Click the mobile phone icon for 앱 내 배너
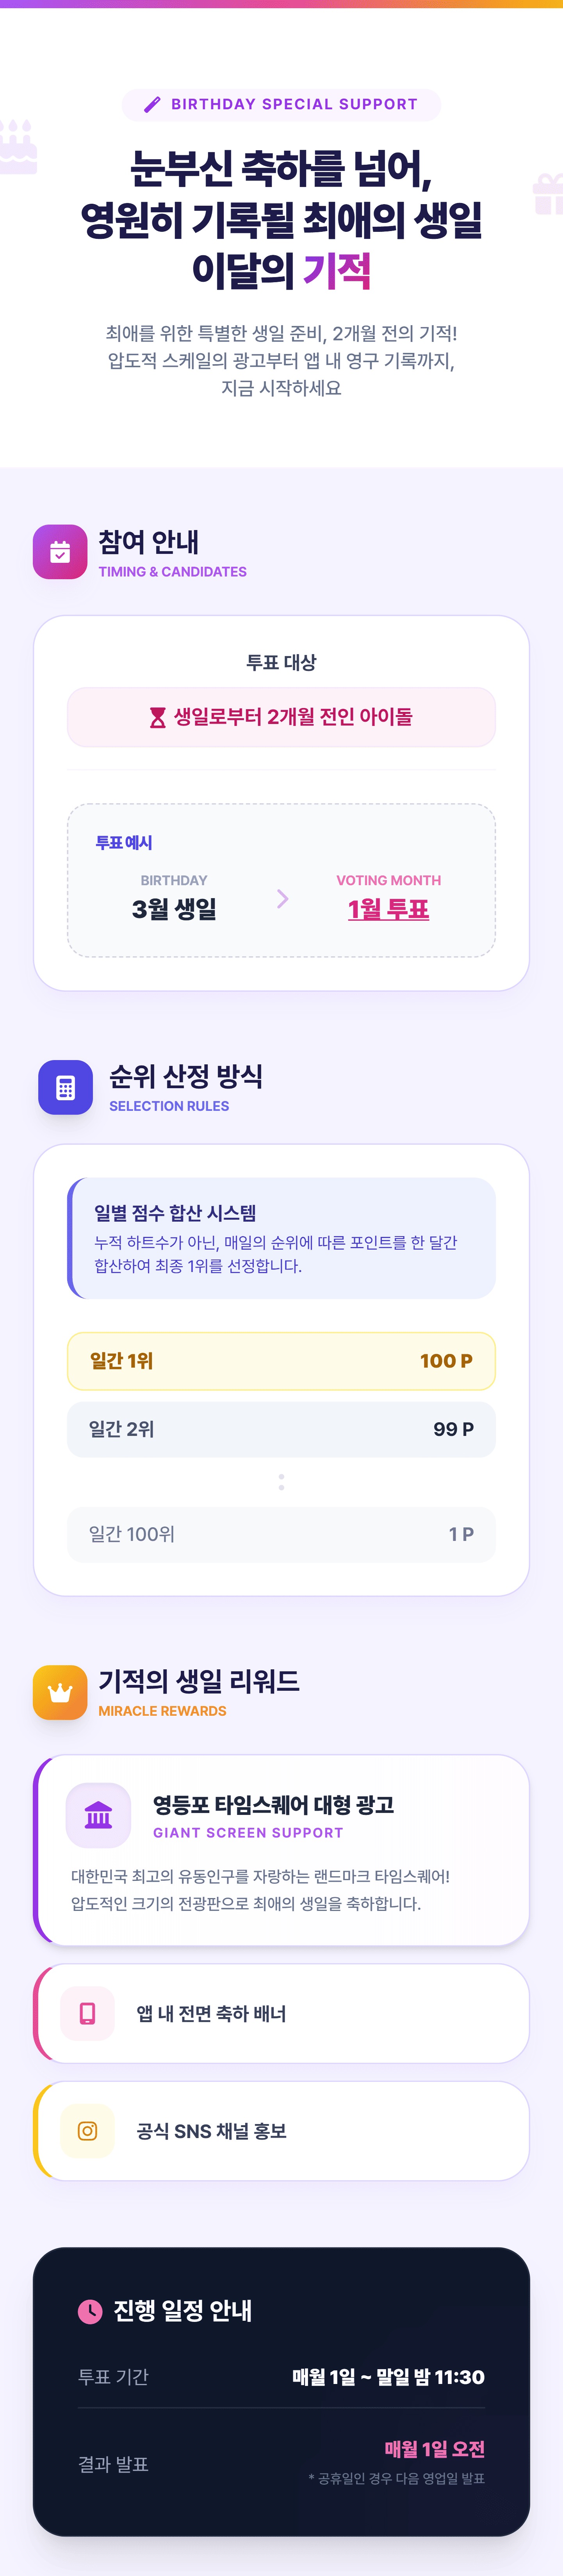 point(87,2013)
